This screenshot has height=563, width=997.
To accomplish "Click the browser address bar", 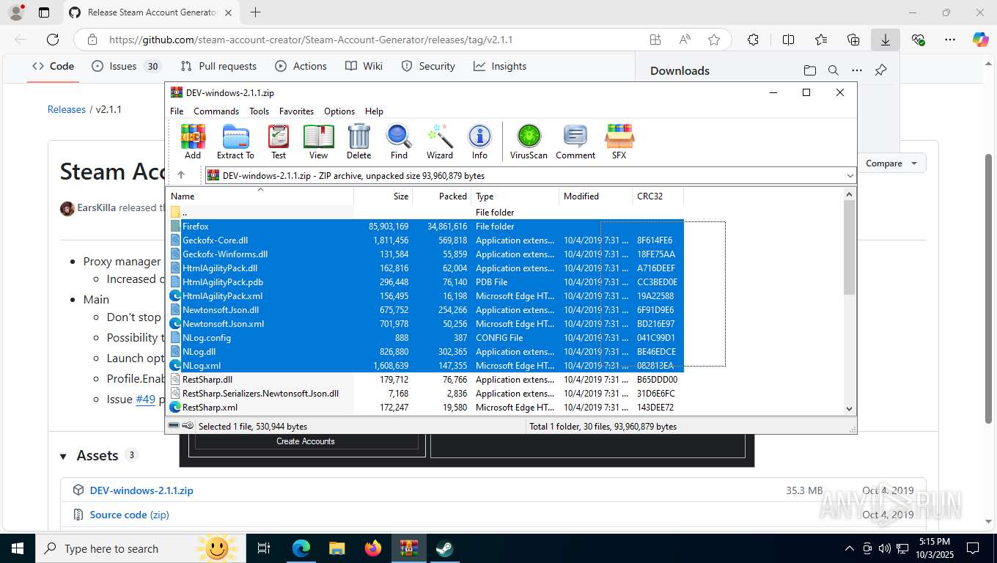I will point(374,40).
